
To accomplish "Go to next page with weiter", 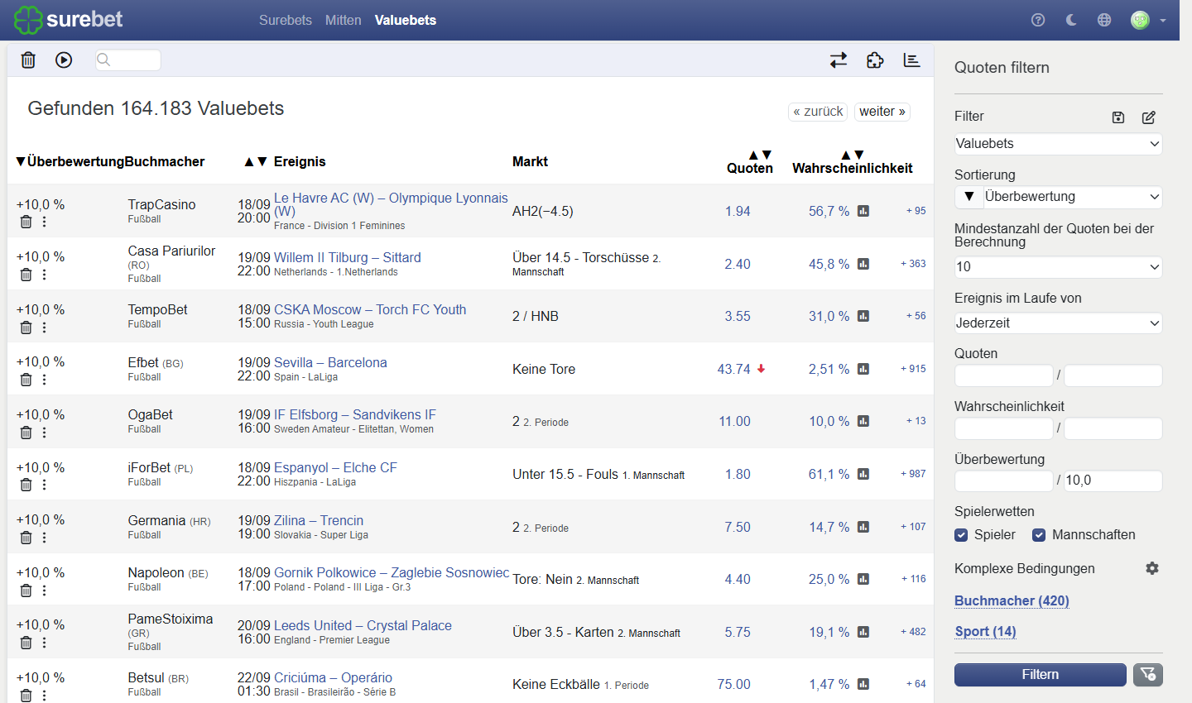I will (x=882, y=112).
